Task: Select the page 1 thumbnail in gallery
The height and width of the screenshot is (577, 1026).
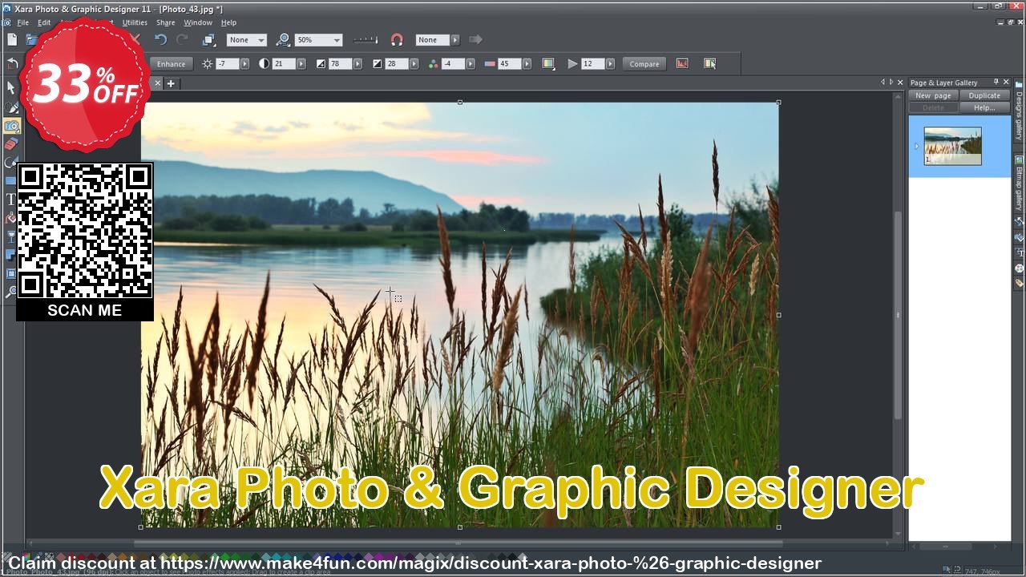Action: [x=952, y=146]
